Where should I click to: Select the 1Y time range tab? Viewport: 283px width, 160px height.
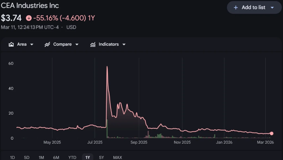tap(87, 157)
